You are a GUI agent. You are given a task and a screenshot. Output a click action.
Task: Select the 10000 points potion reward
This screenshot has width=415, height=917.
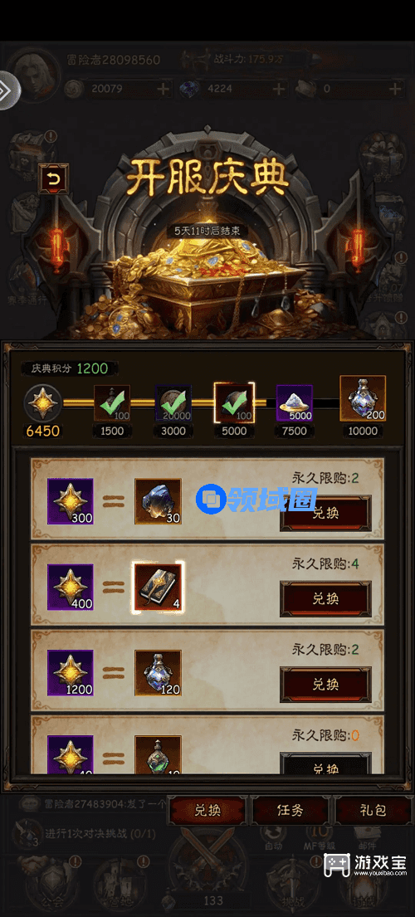[x=363, y=398]
